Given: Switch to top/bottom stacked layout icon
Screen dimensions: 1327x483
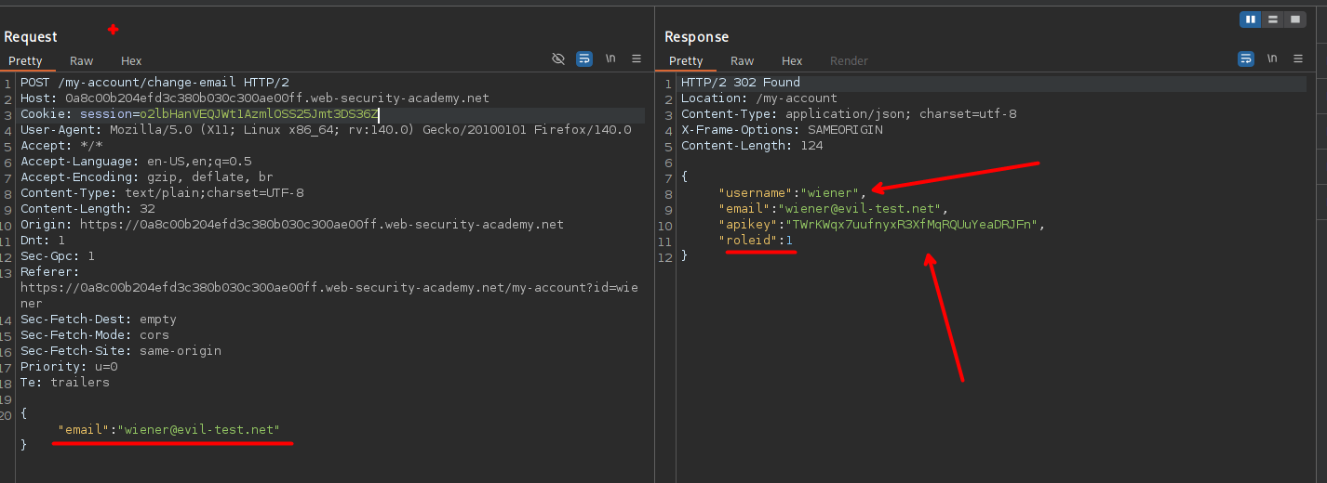Looking at the screenshot, I should pos(1272,20).
